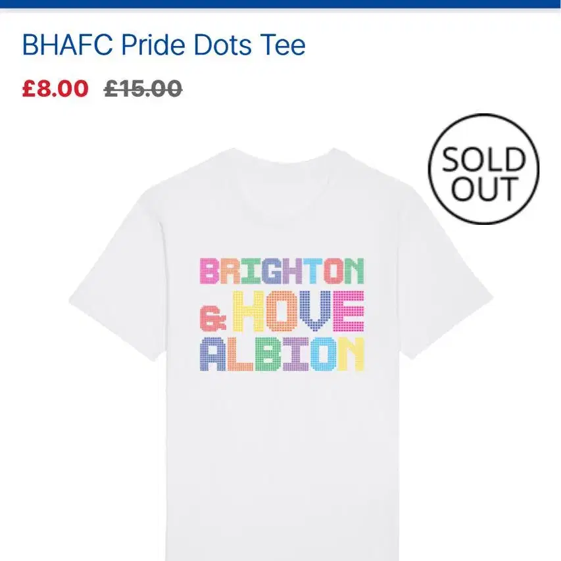Click the BRIGHTON word printed on the shirt
Viewport: 561px width, 561px height.
click(x=281, y=271)
